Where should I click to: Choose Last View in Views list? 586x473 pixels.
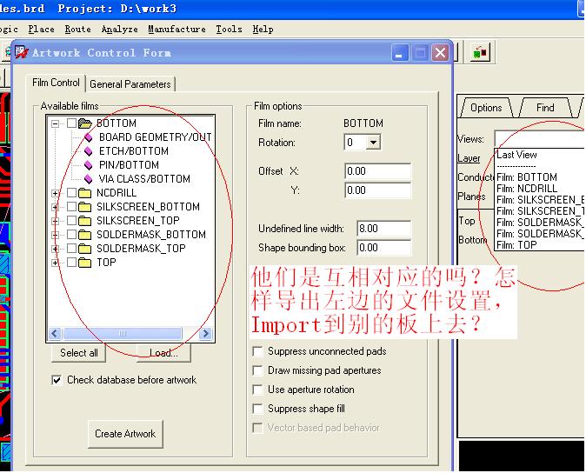click(x=540, y=155)
